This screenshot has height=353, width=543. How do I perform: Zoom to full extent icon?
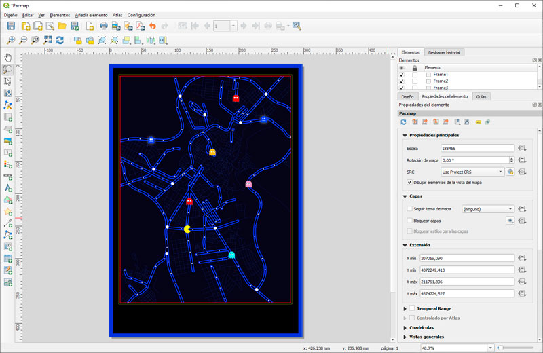[48, 40]
